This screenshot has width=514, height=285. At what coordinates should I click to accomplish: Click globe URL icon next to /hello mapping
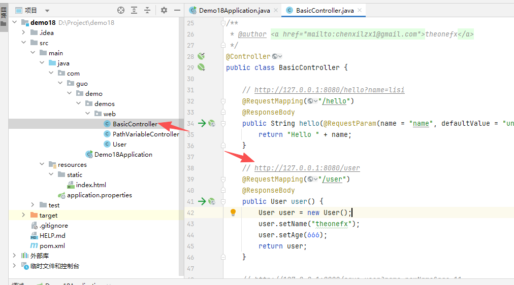pyautogui.click(x=311, y=101)
